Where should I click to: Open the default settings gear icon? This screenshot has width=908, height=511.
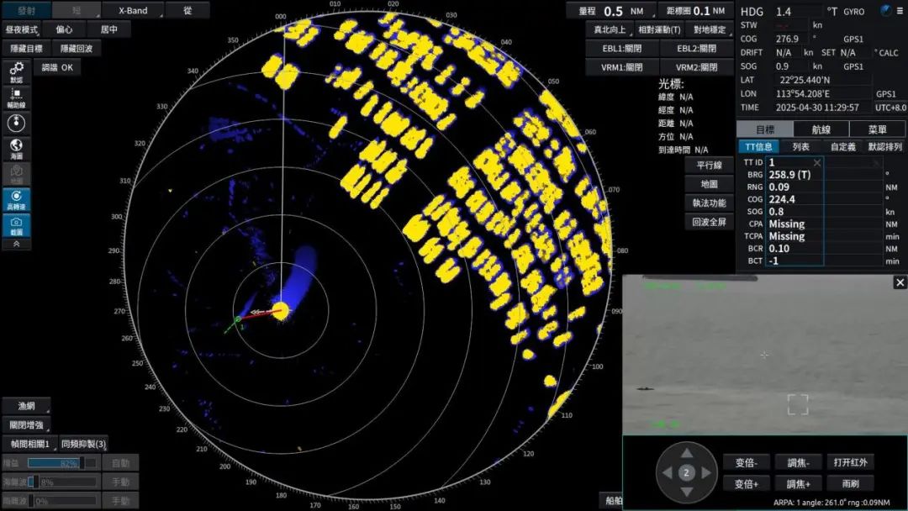coord(16,71)
